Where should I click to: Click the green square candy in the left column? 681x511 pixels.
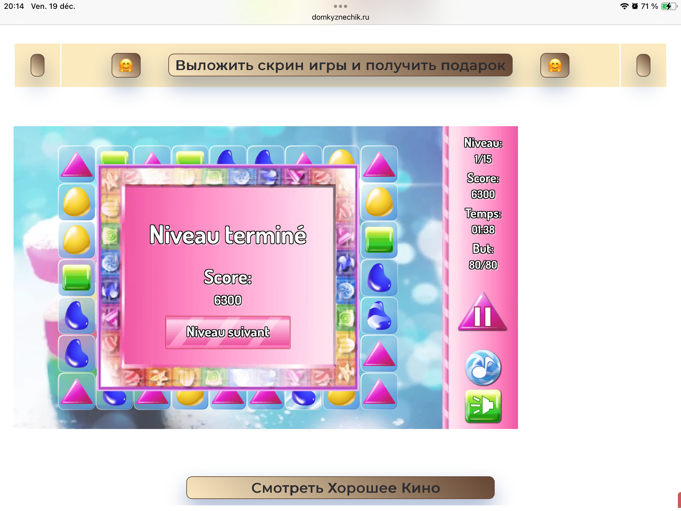(x=76, y=278)
